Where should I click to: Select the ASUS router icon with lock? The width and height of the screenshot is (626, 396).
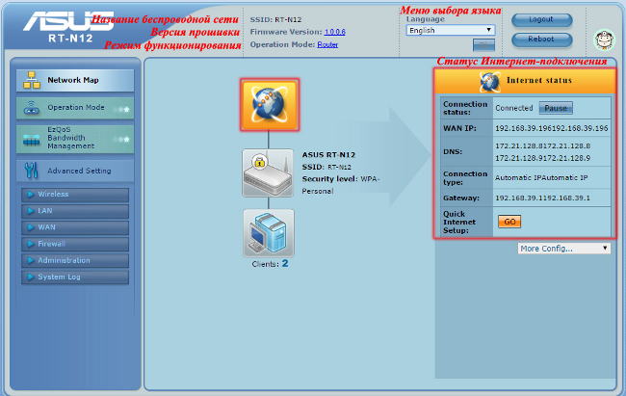pyautogui.click(x=268, y=173)
